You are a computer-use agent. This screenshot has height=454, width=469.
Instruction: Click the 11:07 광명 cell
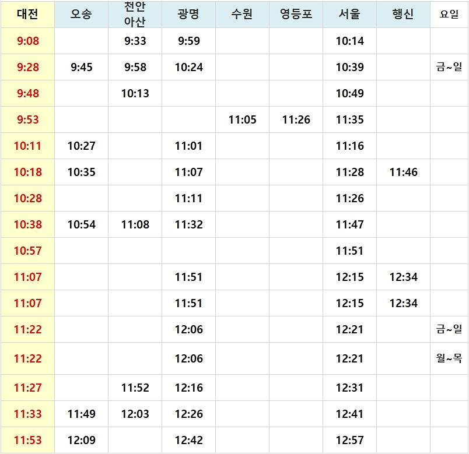[188, 172]
